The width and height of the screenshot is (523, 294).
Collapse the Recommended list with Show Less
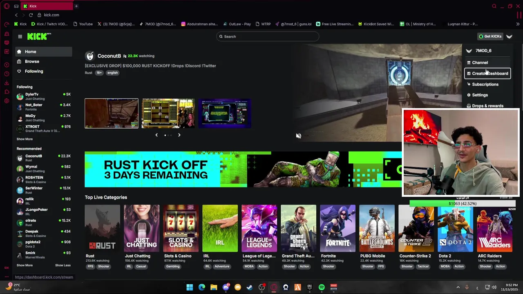point(63,265)
